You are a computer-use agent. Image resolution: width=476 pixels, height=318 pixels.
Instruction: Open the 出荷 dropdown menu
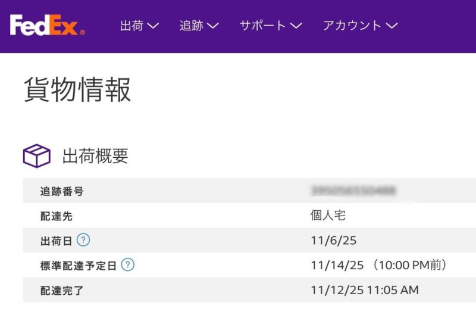click(139, 26)
